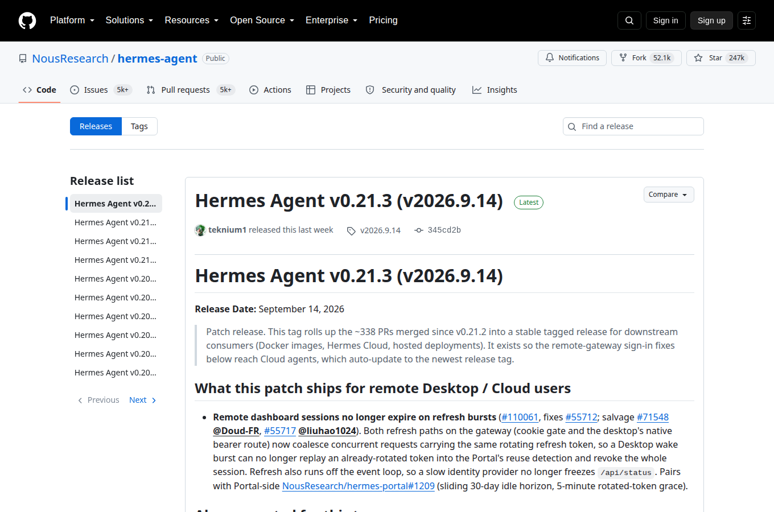Switch to the Pull requests tab
Viewport: 774px width, 512px height.
pyautogui.click(x=191, y=90)
